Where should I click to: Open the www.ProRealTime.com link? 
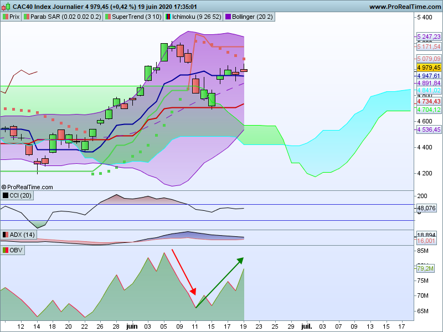tap(405, 7)
